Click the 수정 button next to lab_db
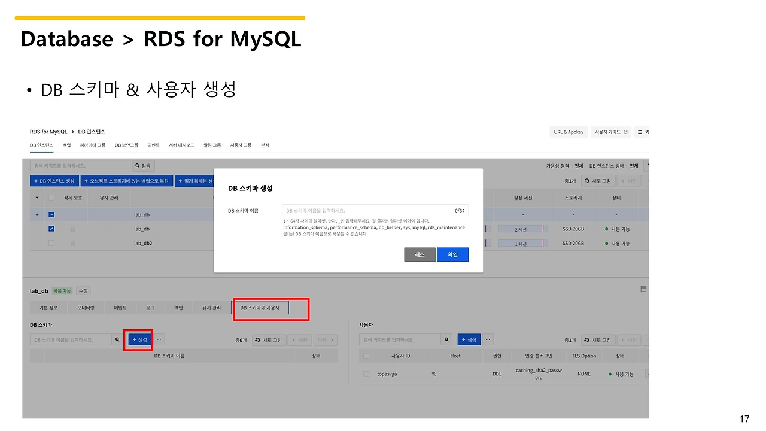 (83, 291)
